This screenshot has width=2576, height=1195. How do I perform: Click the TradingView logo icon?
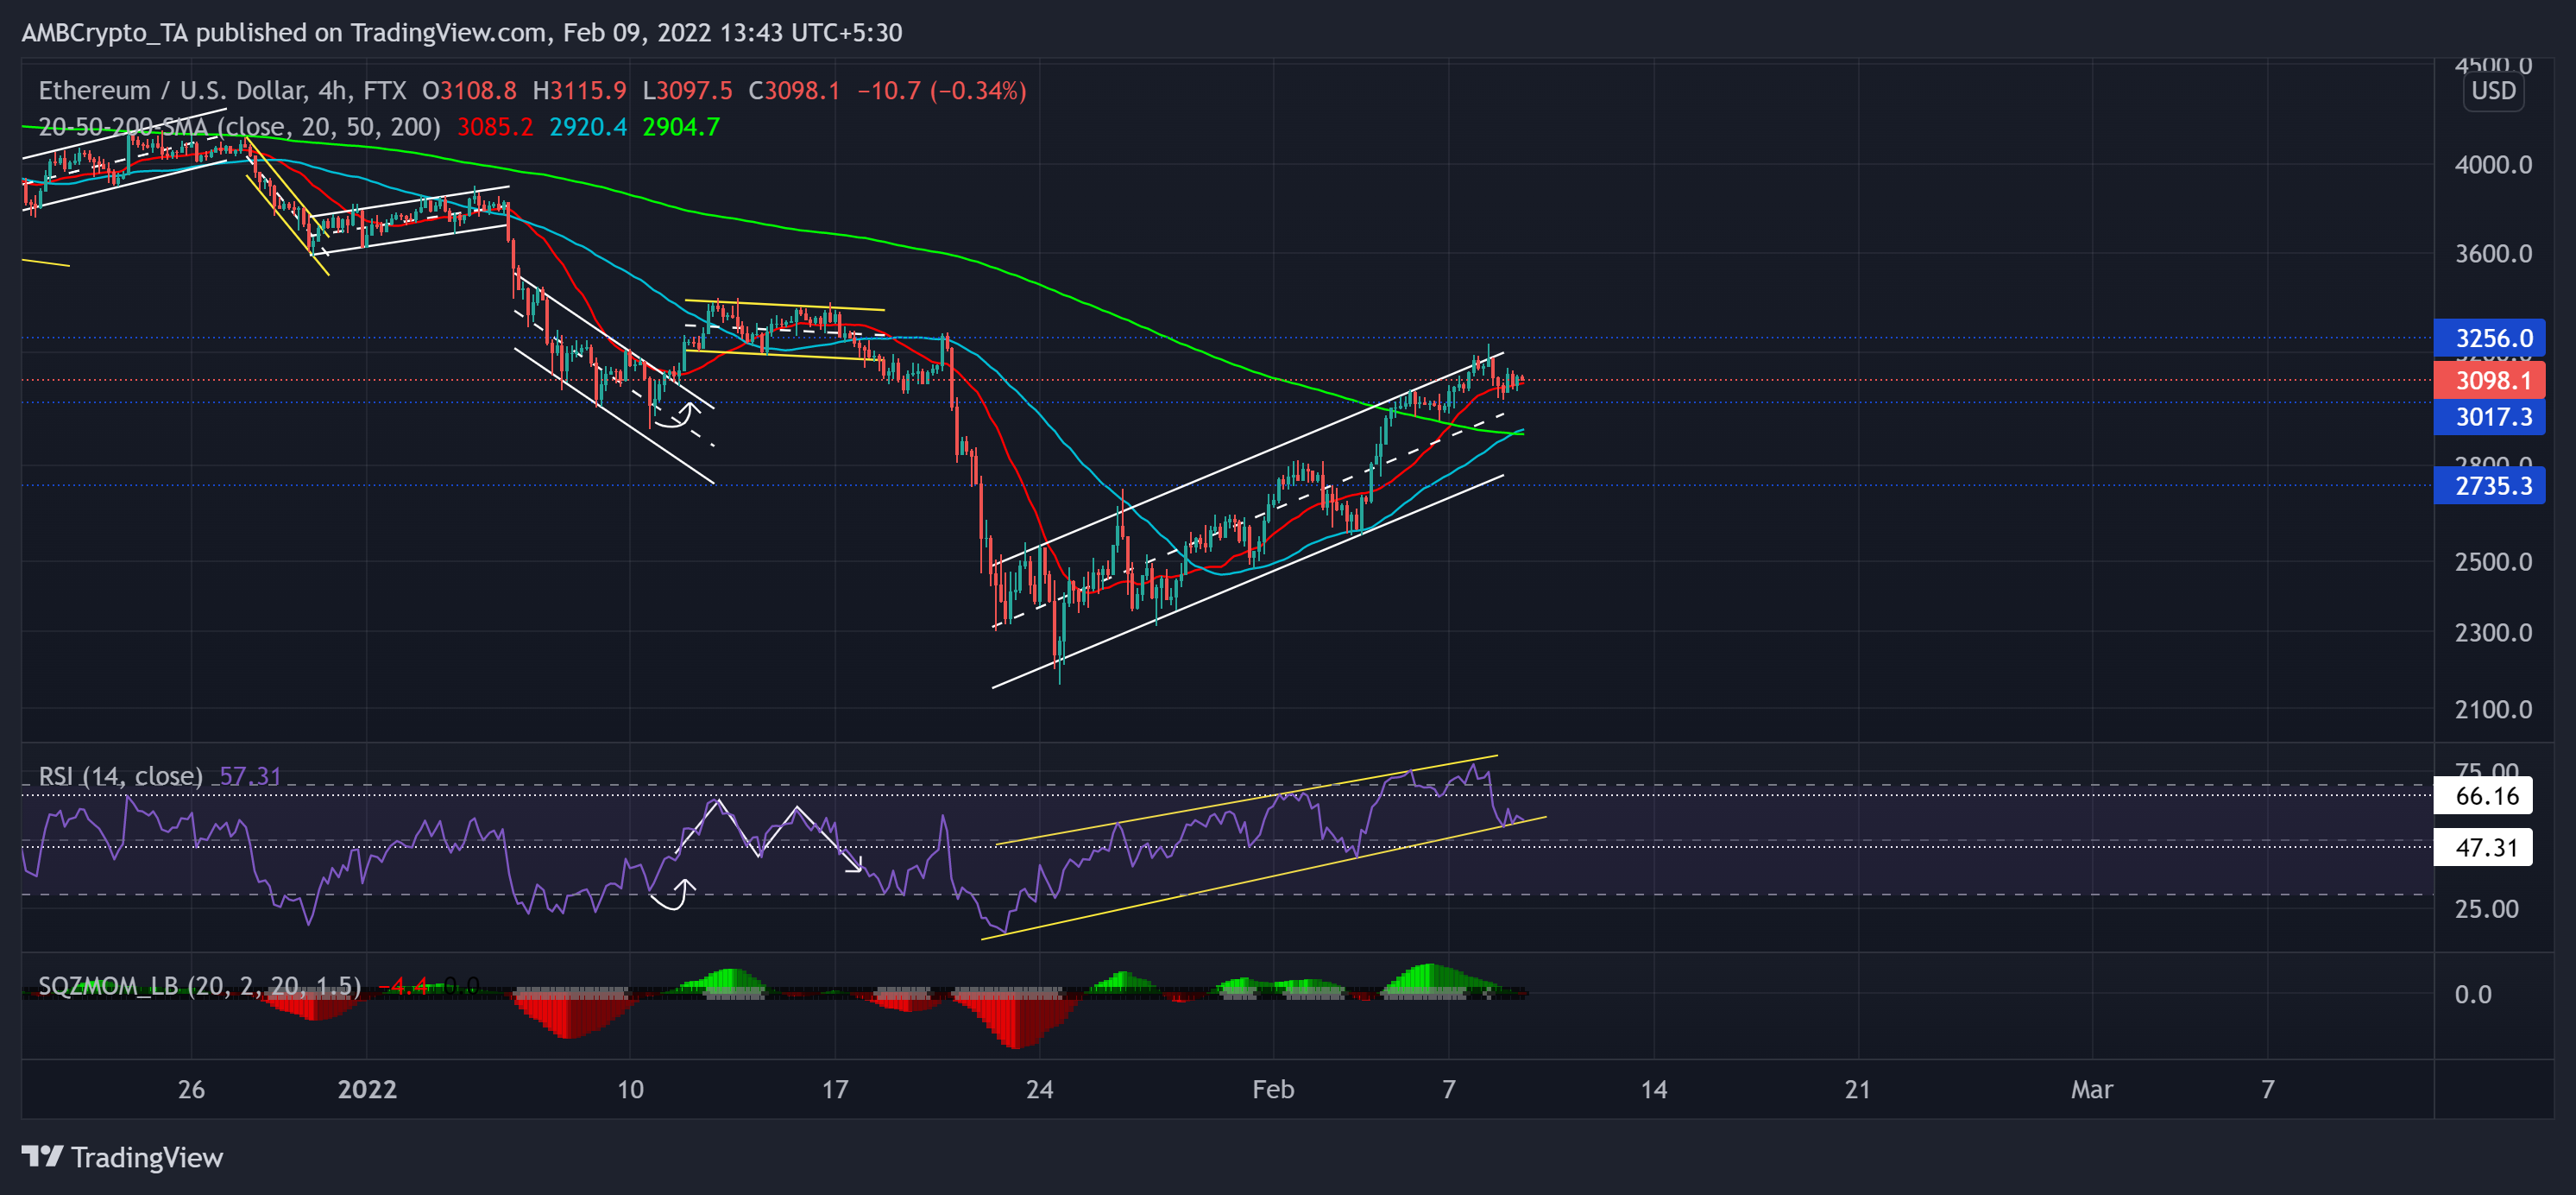[x=42, y=1157]
